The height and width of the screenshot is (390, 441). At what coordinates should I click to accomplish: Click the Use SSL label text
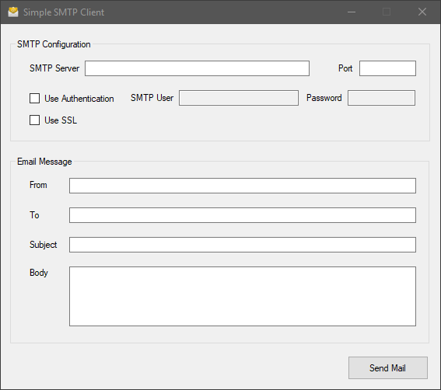(61, 120)
